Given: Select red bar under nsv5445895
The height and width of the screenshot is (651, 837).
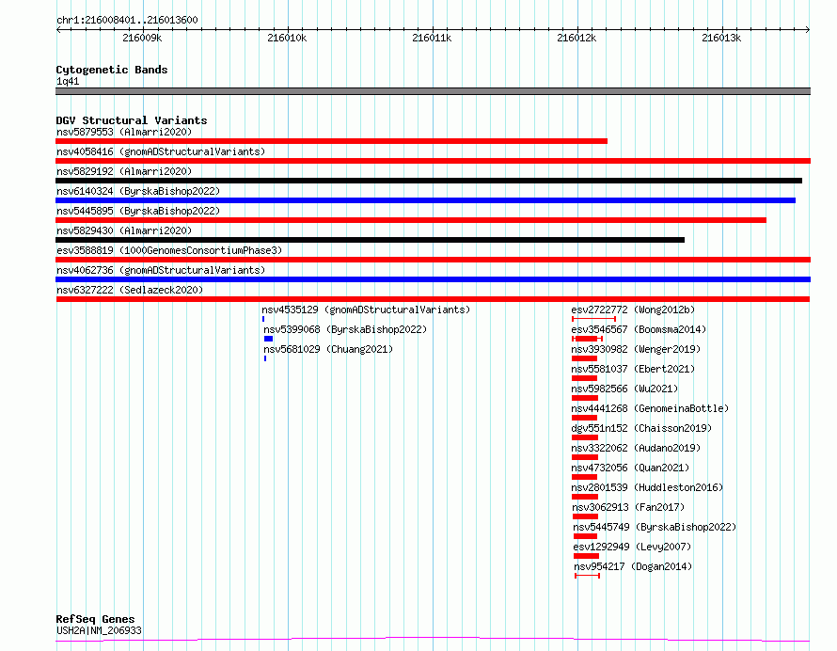Looking at the screenshot, I should click(411, 220).
